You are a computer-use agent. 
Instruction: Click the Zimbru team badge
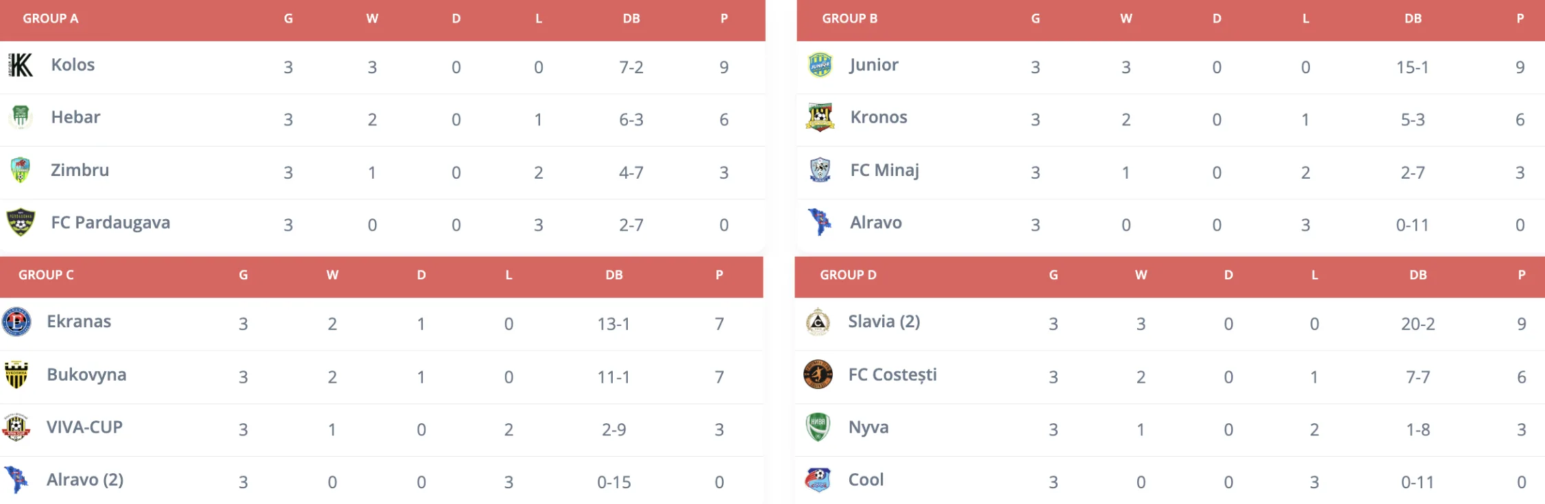[21, 170]
